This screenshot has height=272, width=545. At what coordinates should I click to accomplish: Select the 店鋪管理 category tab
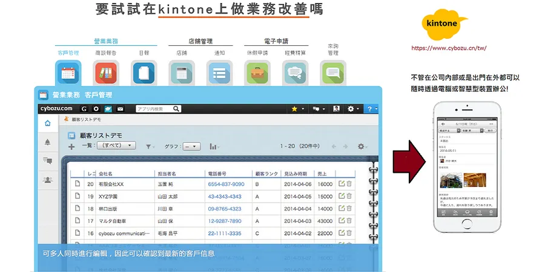coord(200,41)
